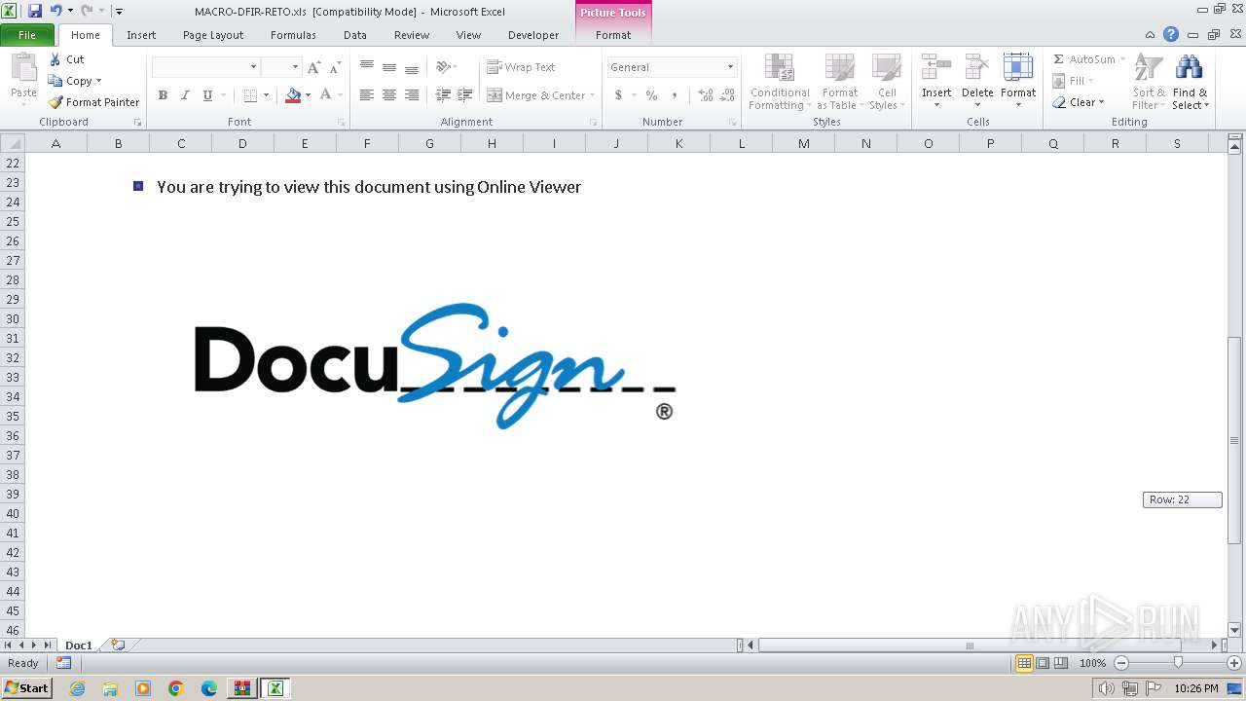The height and width of the screenshot is (701, 1246).
Task: Apply the Font Color letter A
Action: tap(325, 95)
